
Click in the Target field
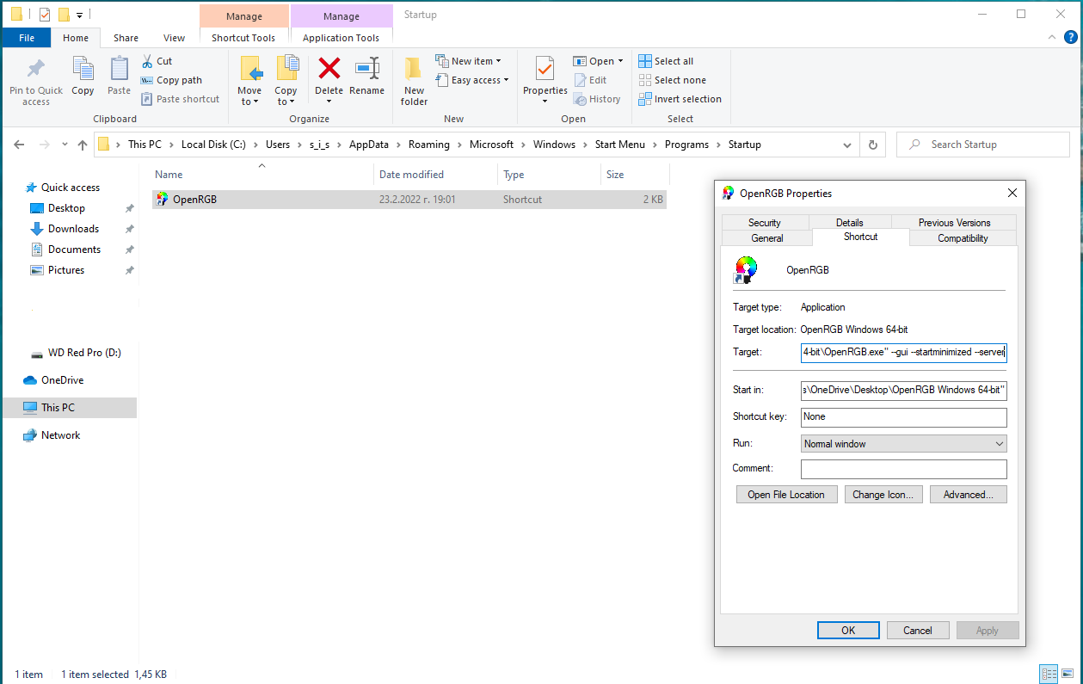click(x=903, y=352)
